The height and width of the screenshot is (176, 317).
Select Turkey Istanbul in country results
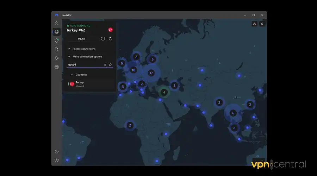tap(80, 84)
